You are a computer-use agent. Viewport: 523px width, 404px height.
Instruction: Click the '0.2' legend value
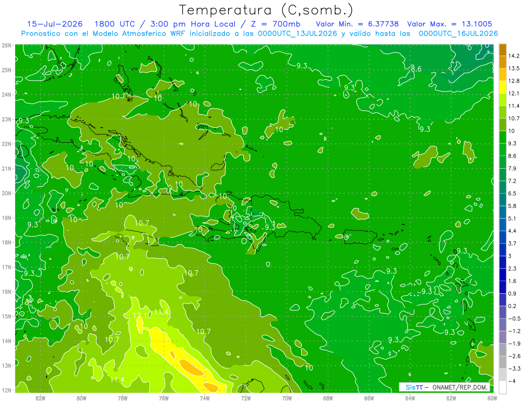513,306
